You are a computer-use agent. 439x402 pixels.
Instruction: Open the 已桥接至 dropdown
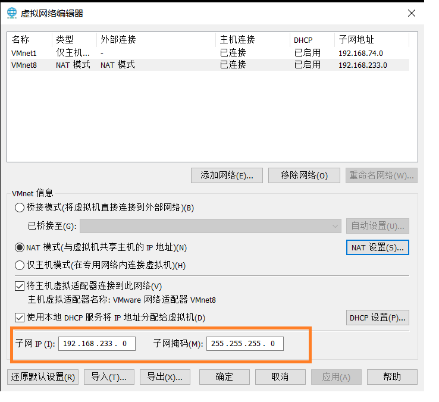click(x=211, y=226)
